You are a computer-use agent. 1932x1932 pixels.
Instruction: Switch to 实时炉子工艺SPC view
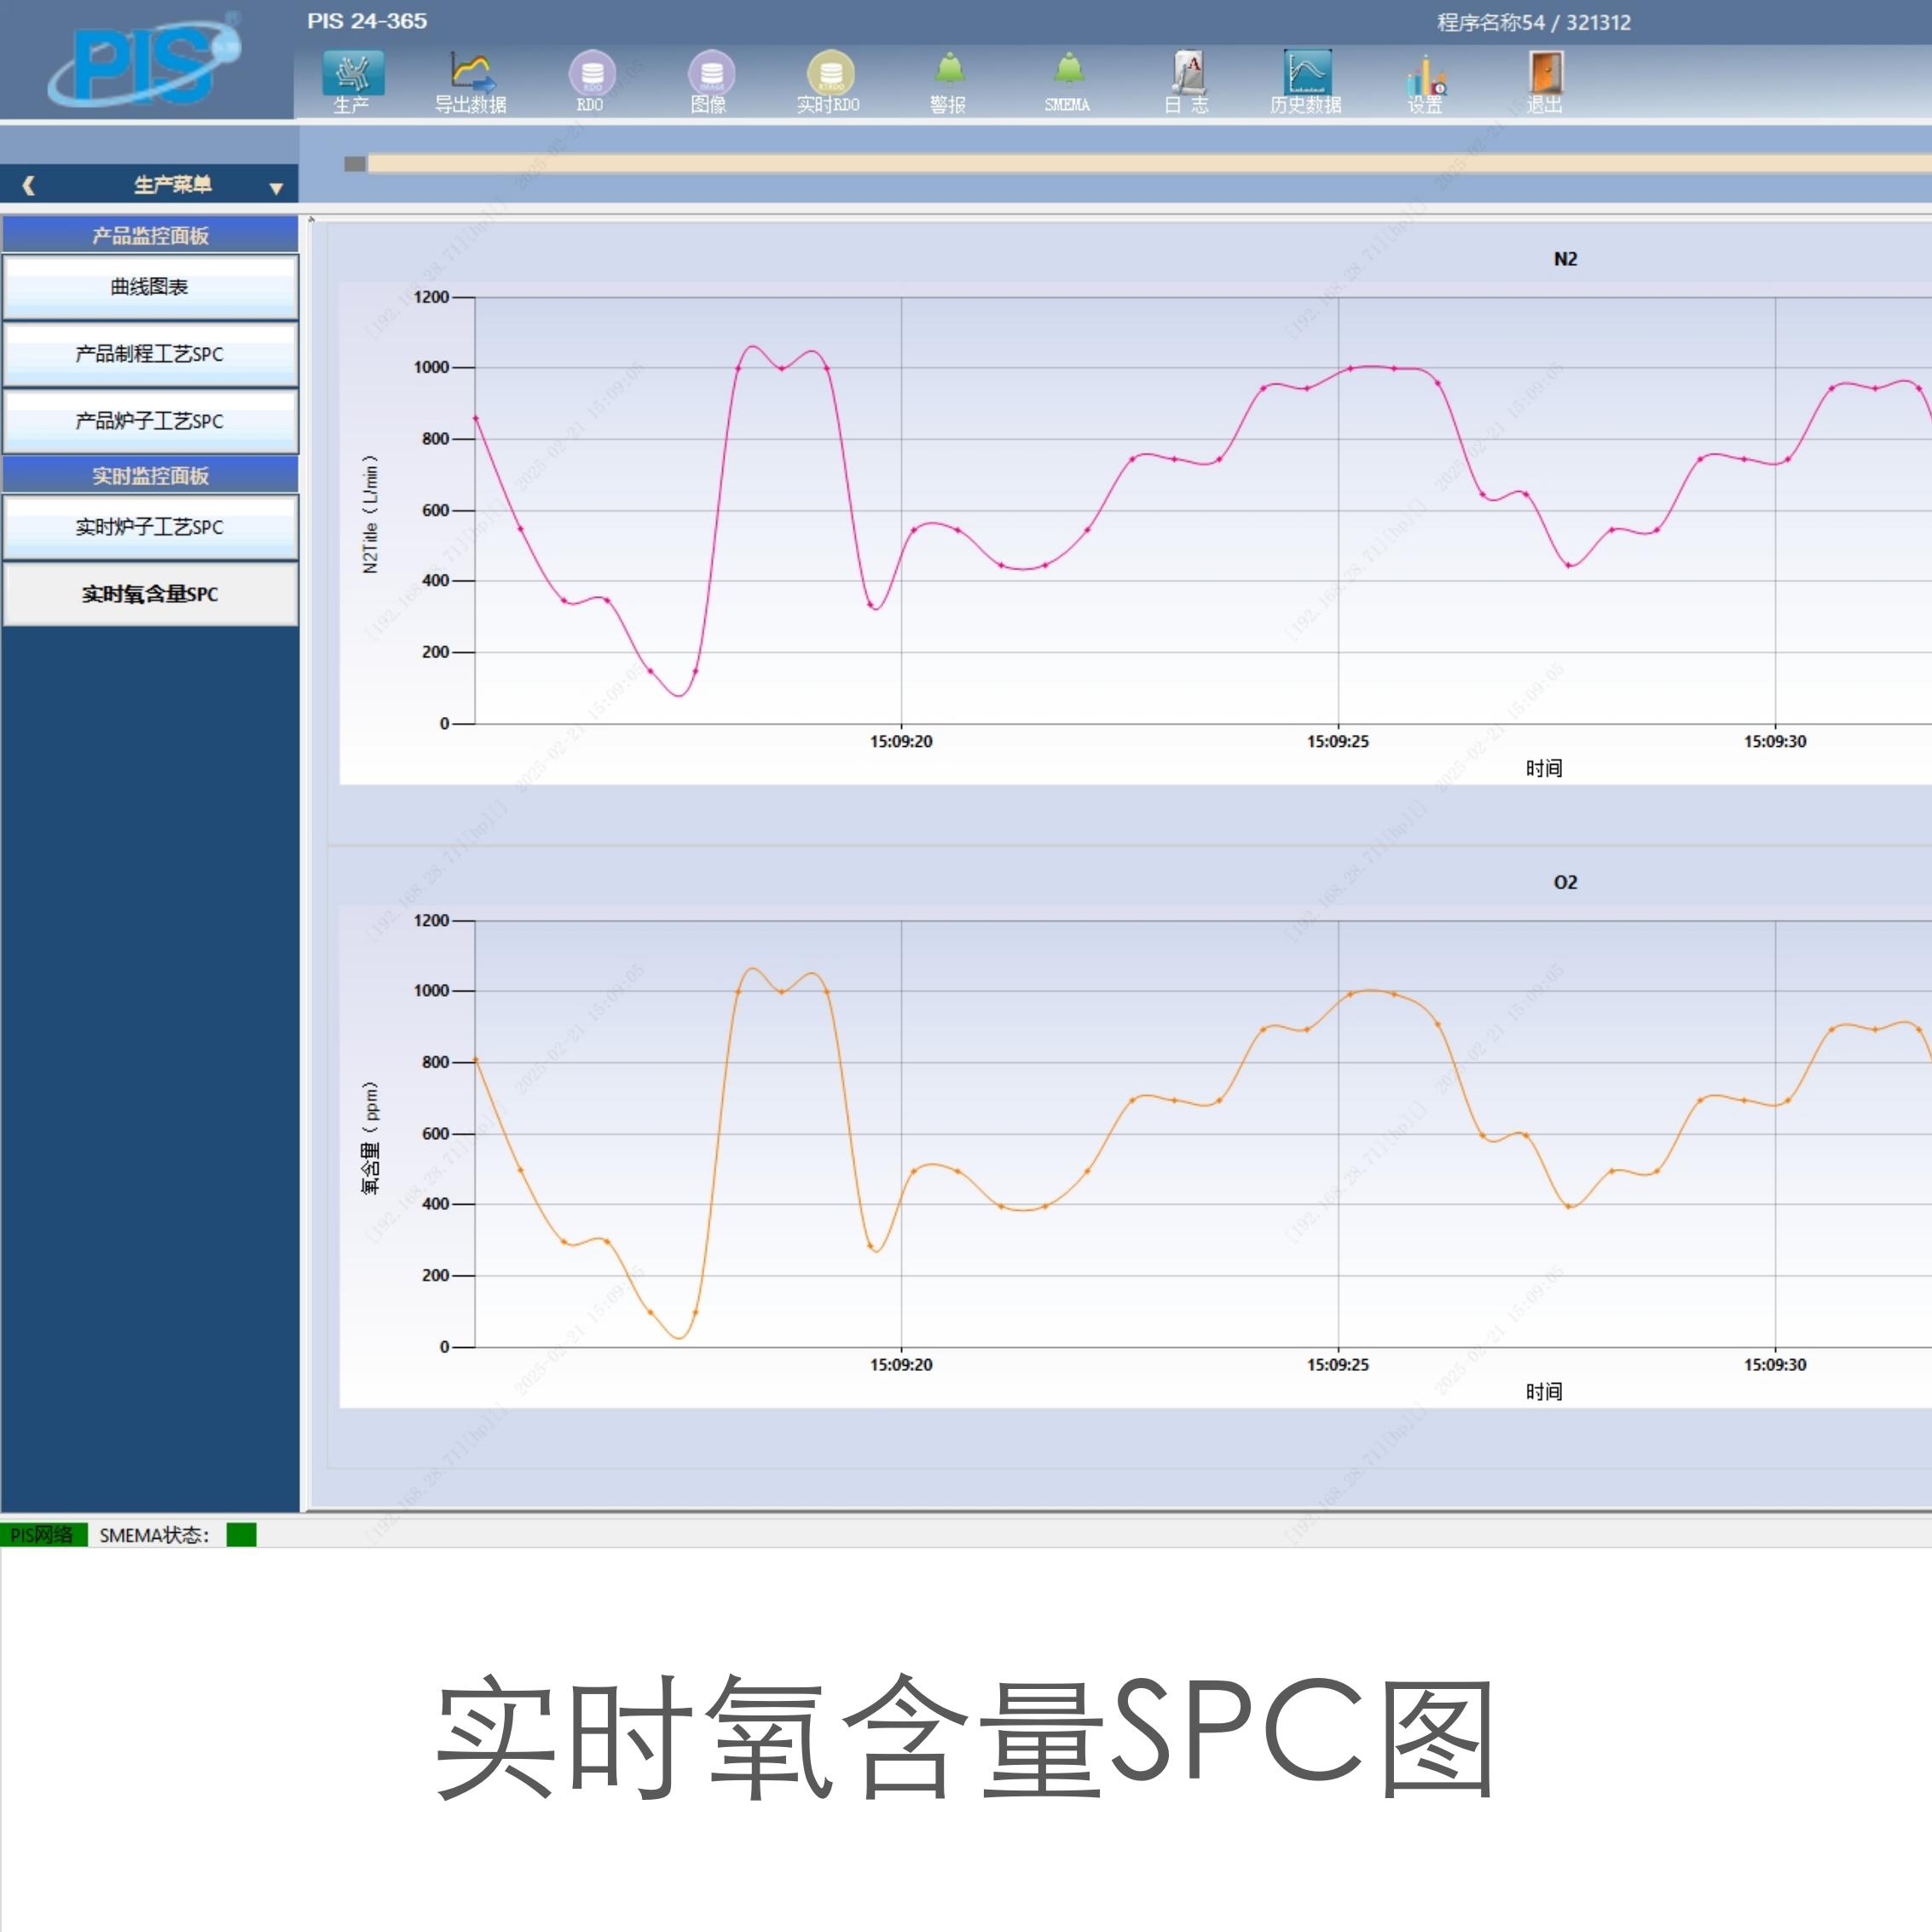pos(150,527)
